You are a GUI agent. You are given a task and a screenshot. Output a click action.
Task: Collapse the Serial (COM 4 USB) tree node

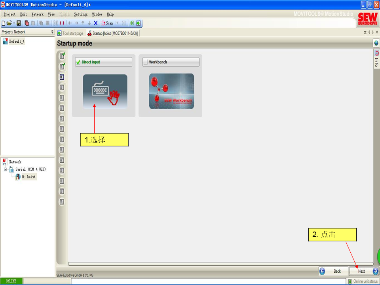6,169
